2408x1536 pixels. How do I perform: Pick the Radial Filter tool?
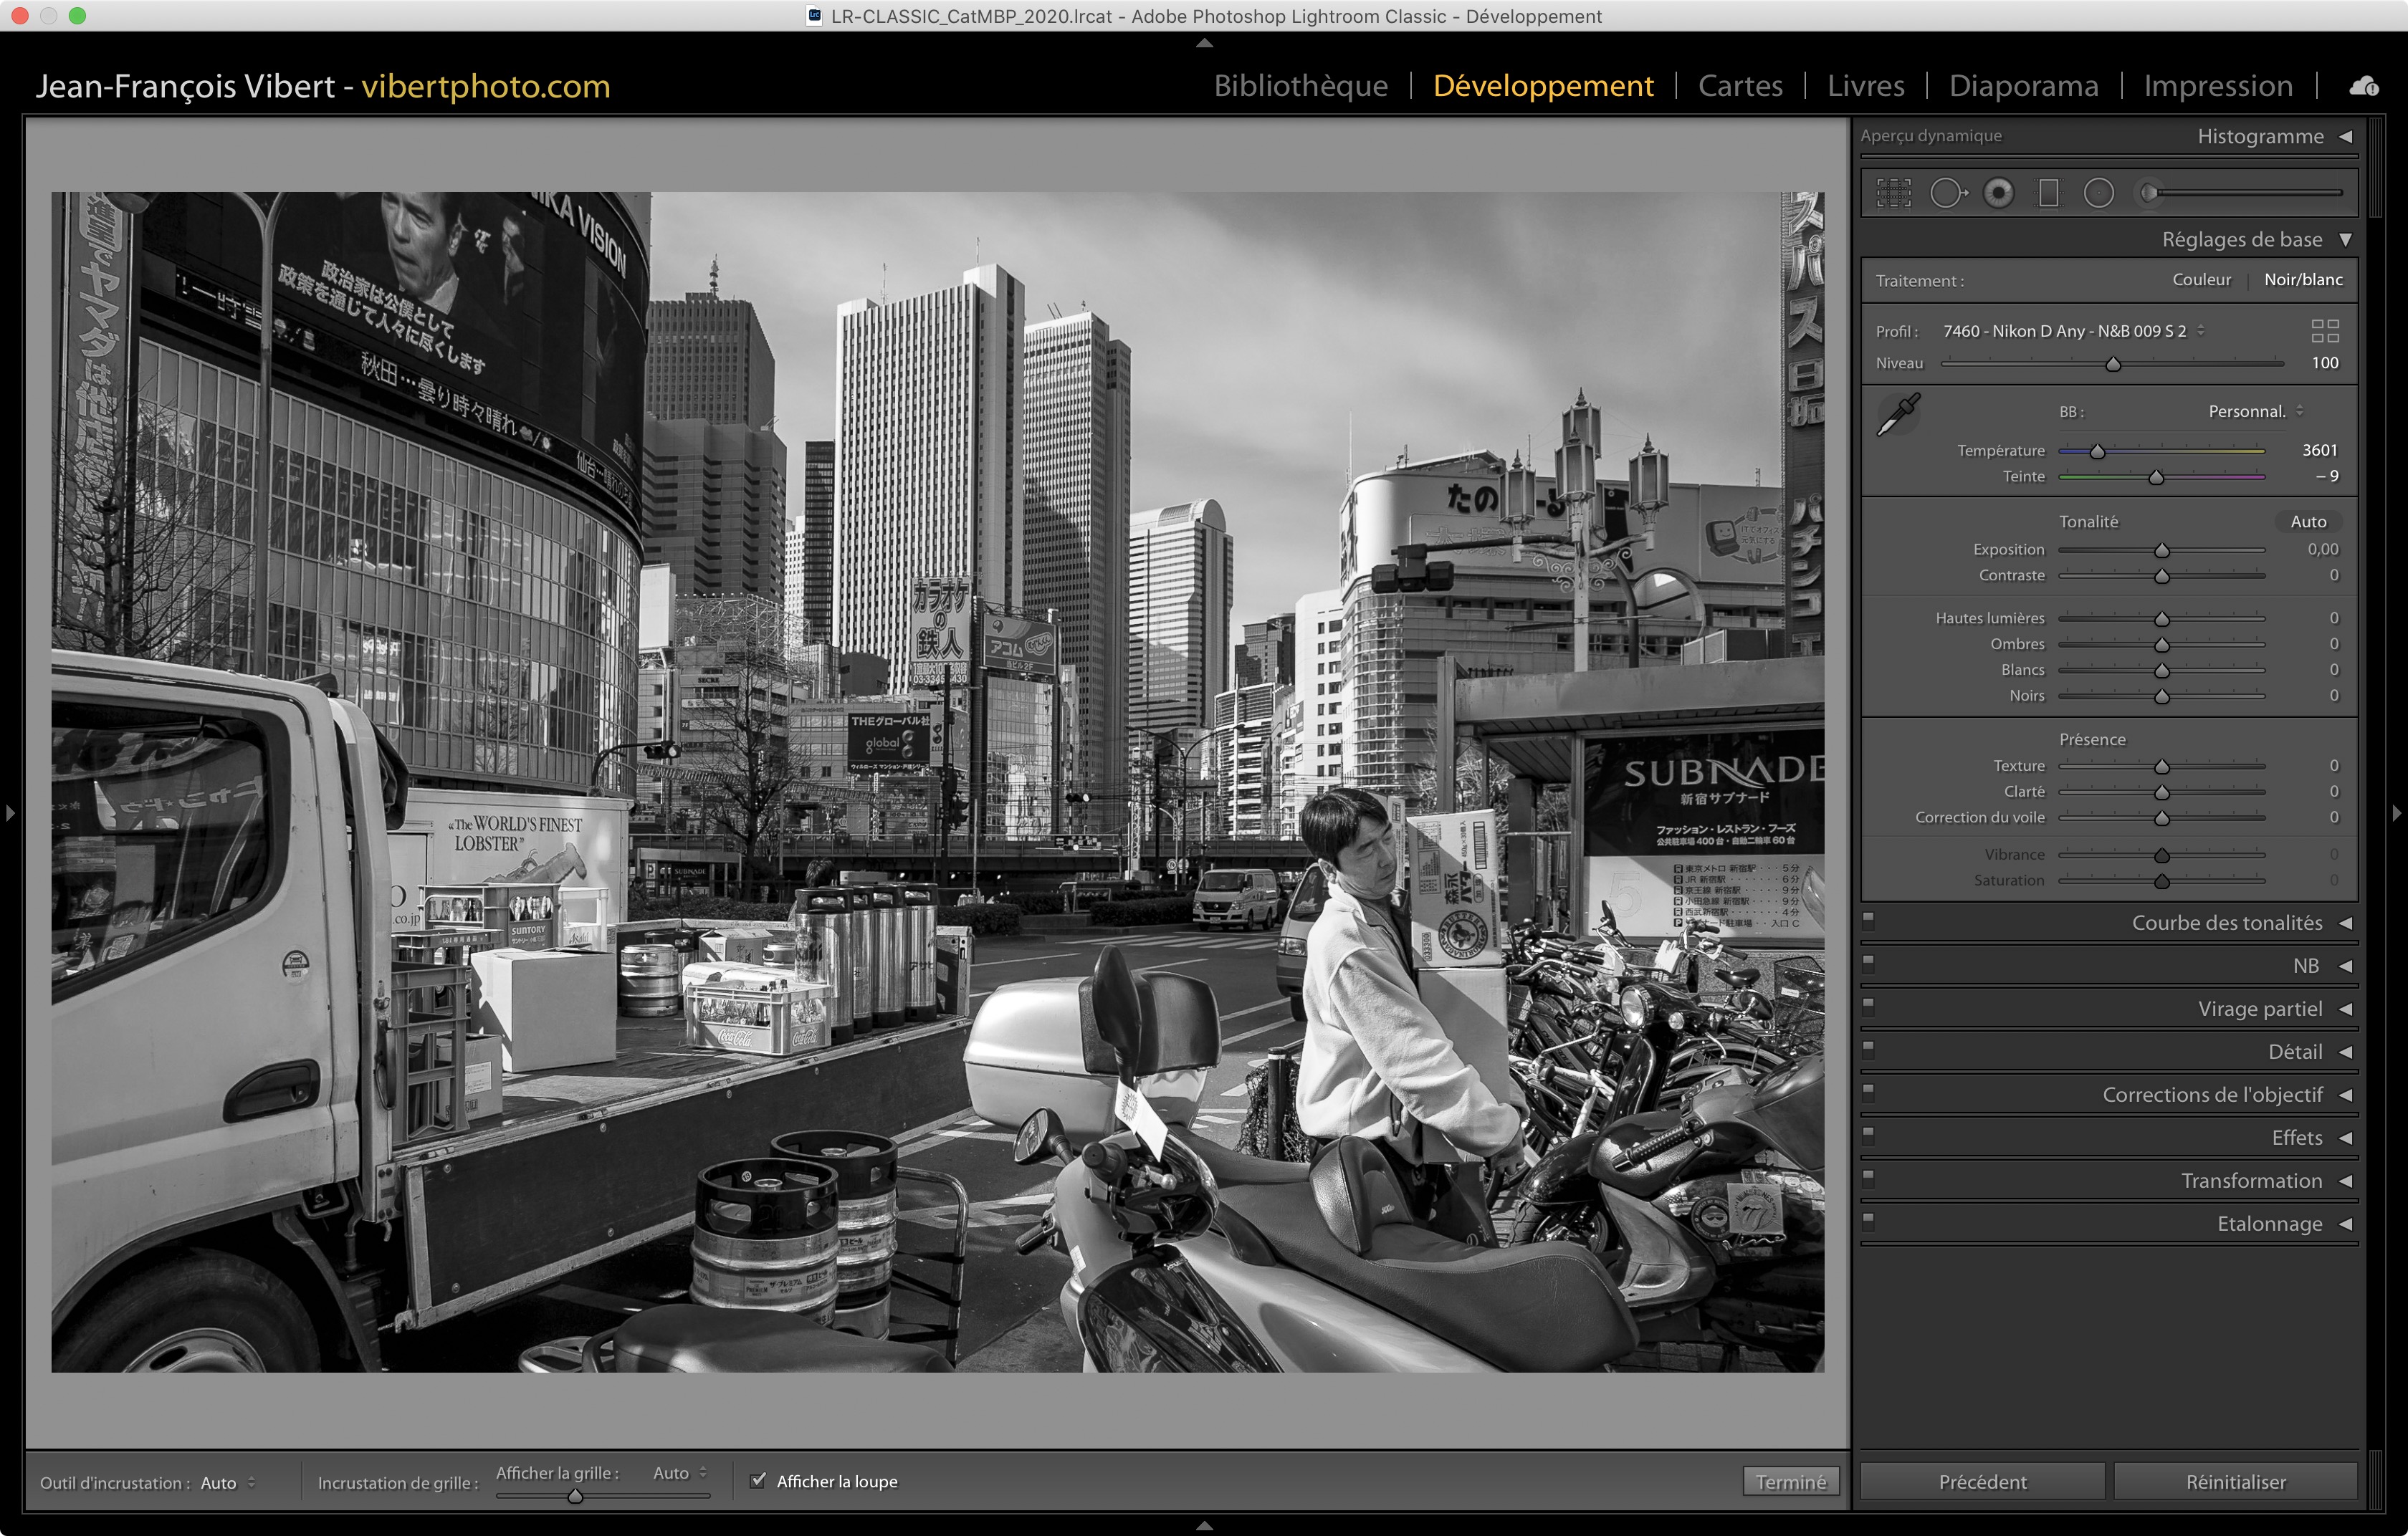(x=2098, y=193)
